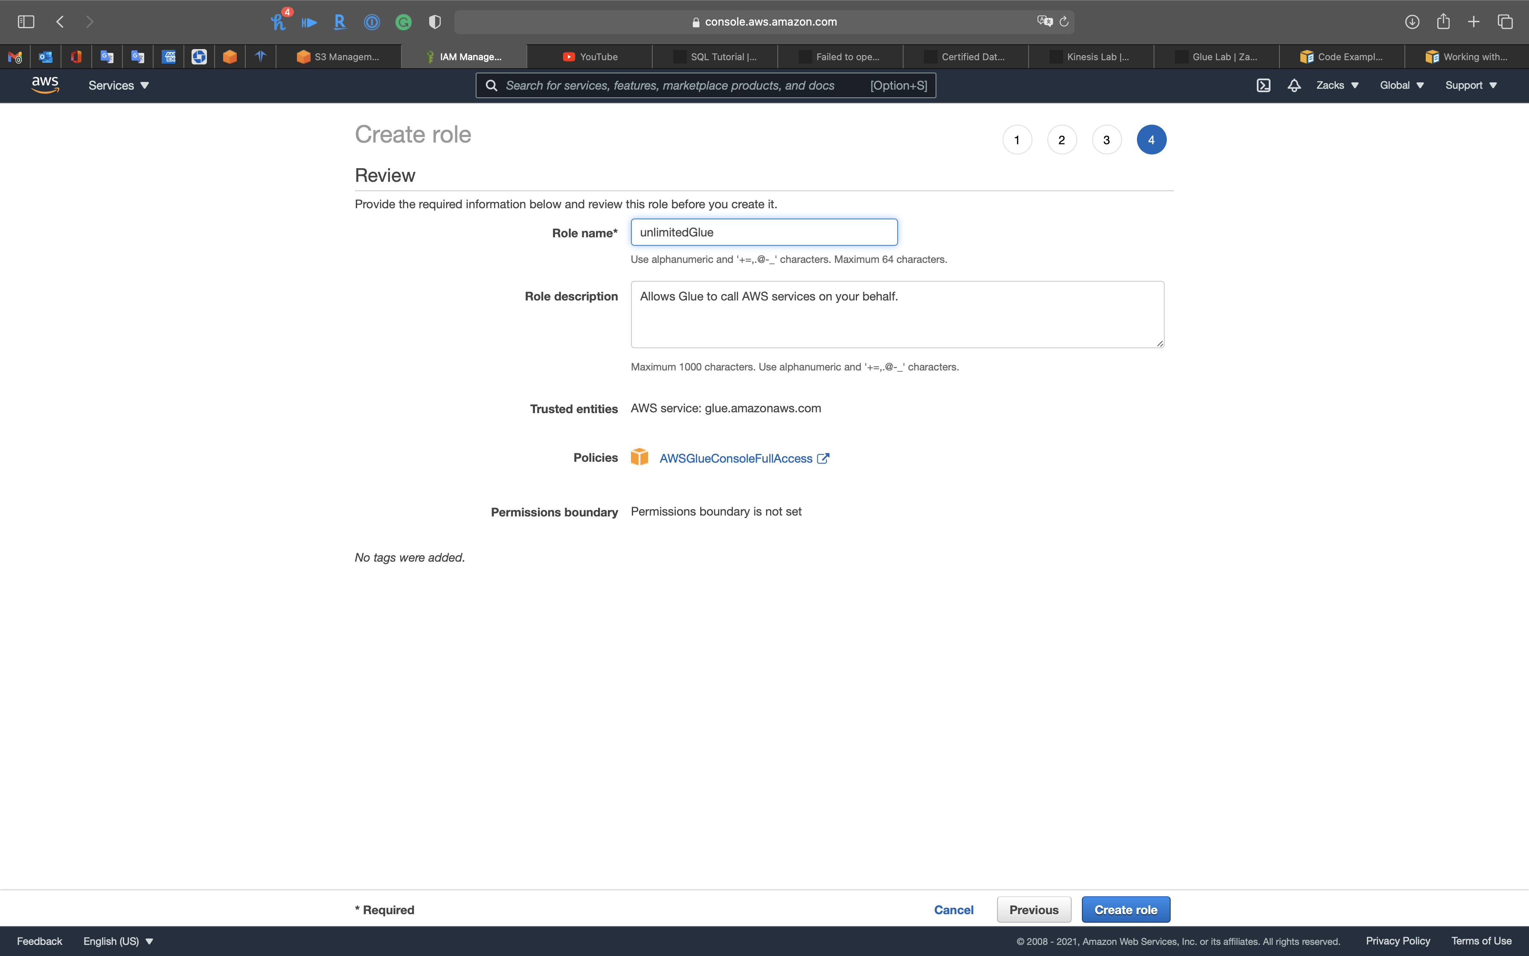
Task: Go to step 2 in wizard
Action: [1061, 140]
